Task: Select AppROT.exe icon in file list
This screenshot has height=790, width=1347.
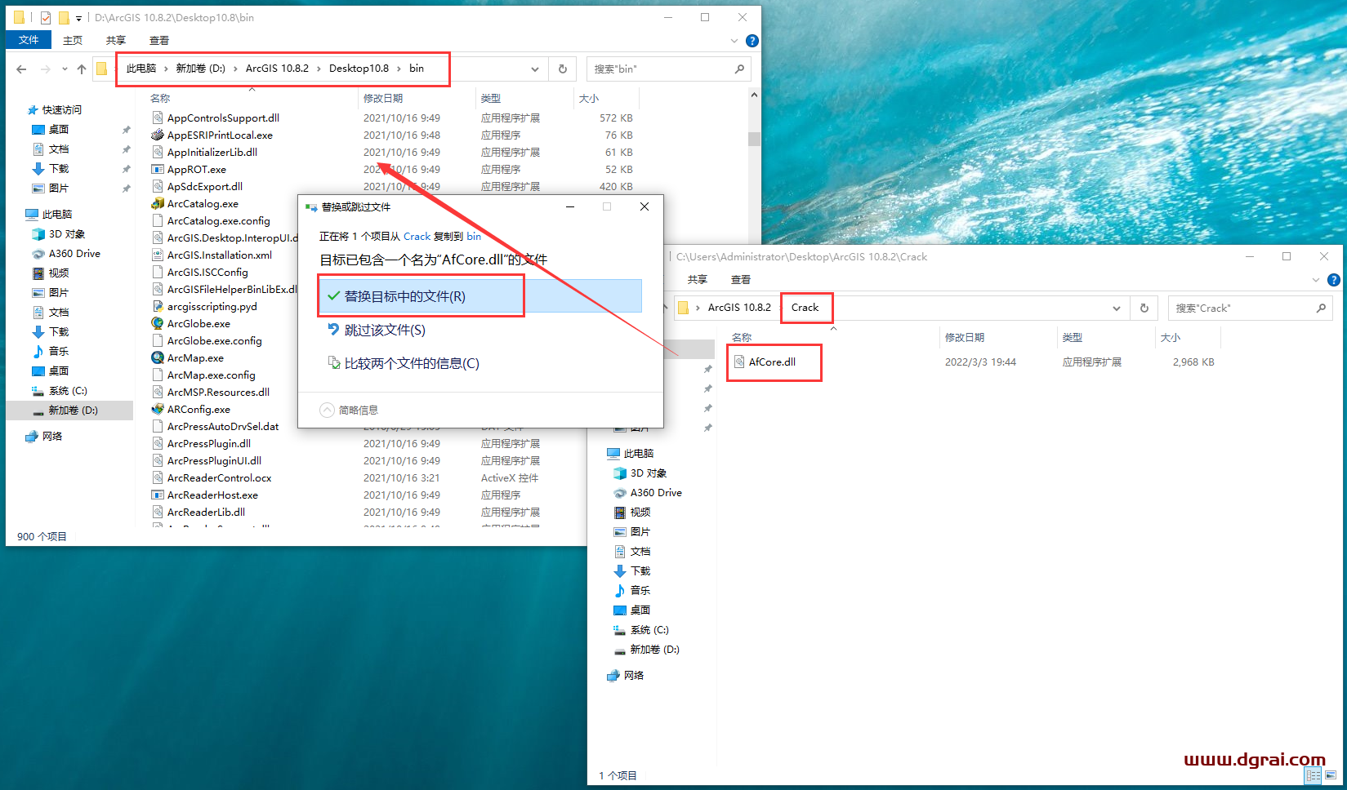Action: tap(158, 169)
